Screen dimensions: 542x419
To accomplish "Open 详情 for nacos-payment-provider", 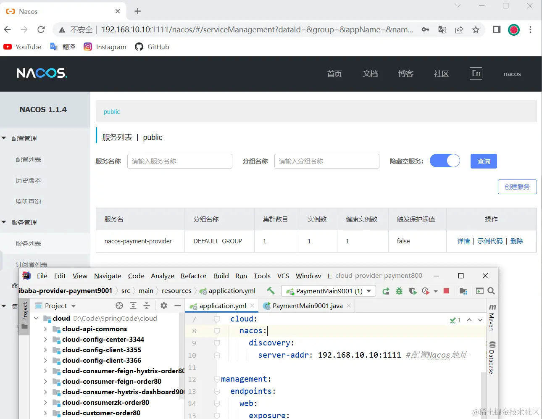I will [463, 241].
